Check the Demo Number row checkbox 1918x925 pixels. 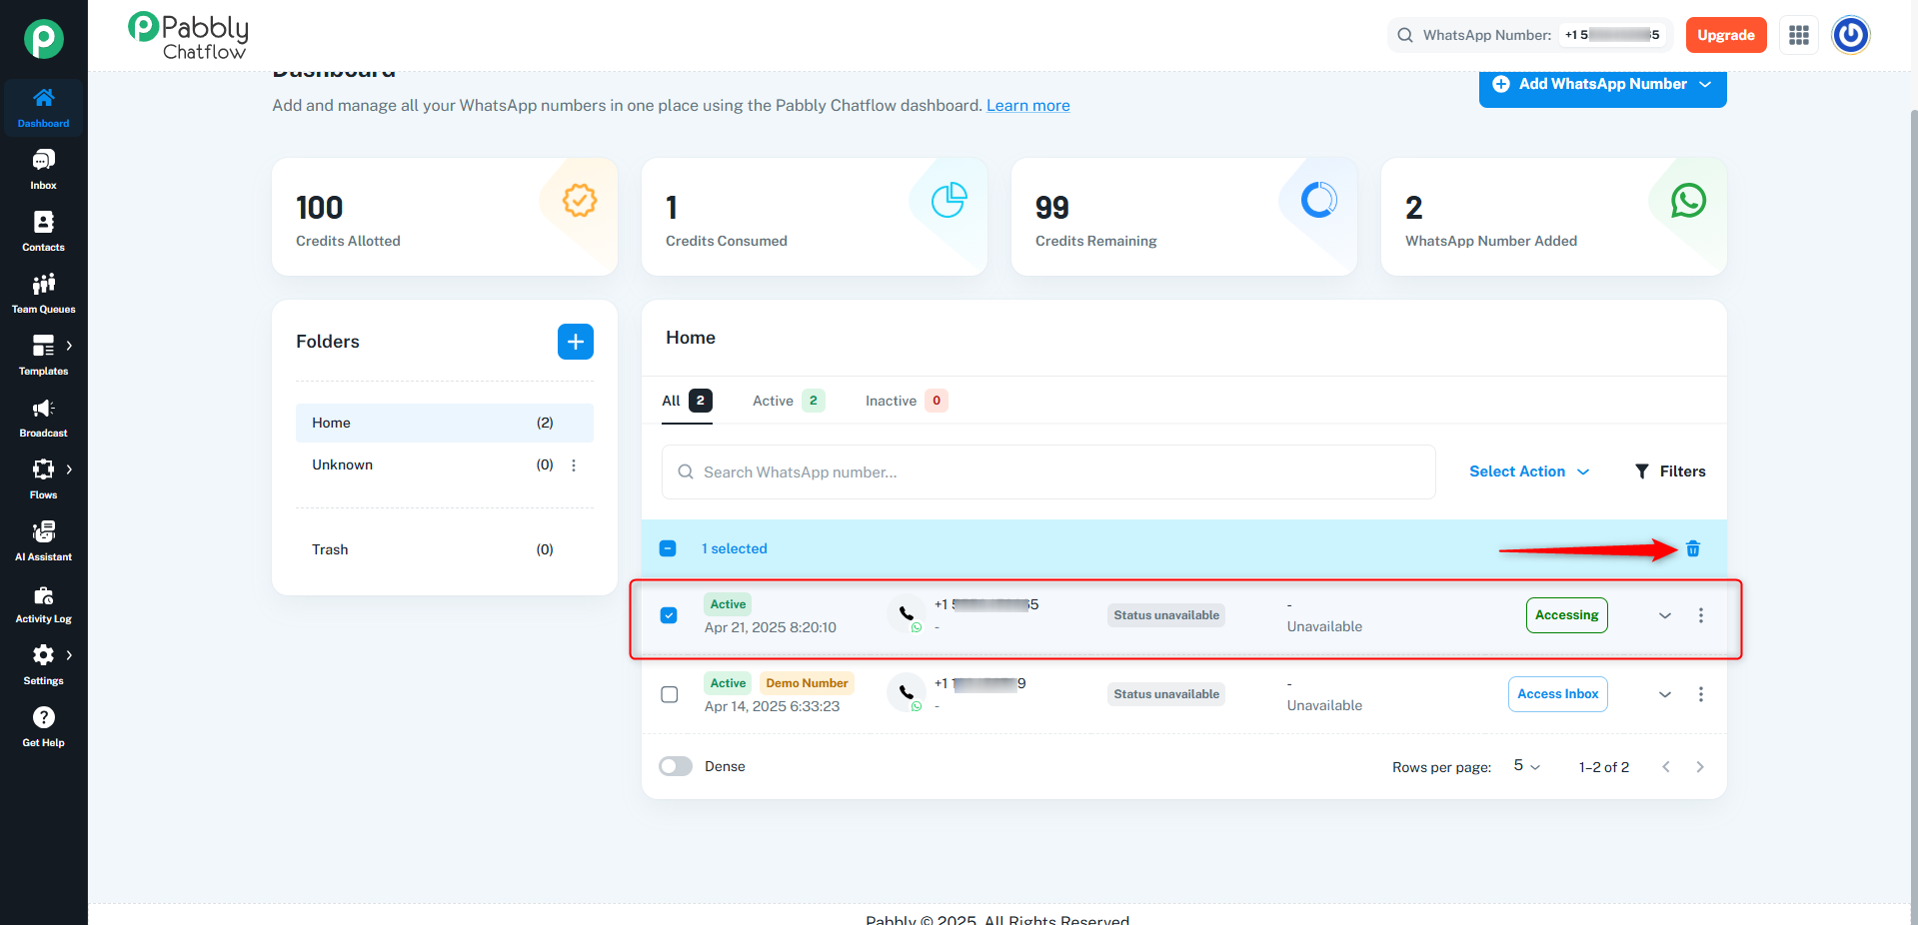[x=670, y=694]
